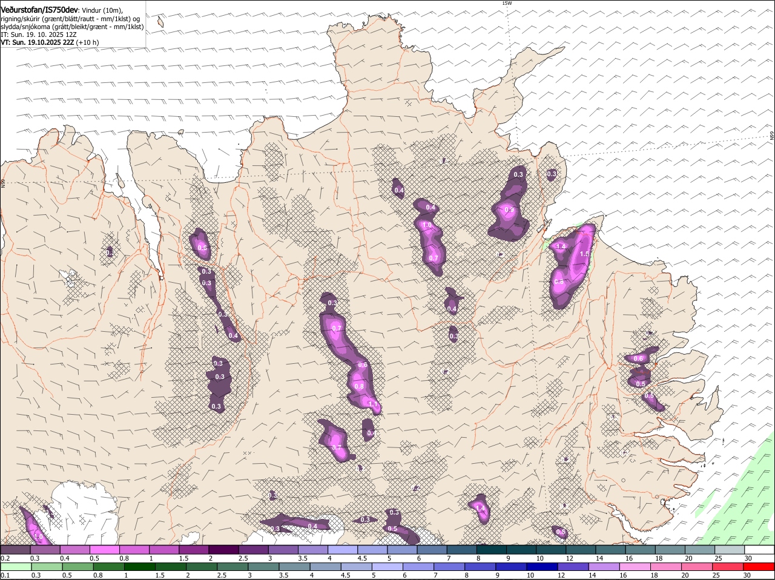Click the snow legend swatch between 14 and 16
The height and width of the screenshot is (580, 775).
[610, 550]
